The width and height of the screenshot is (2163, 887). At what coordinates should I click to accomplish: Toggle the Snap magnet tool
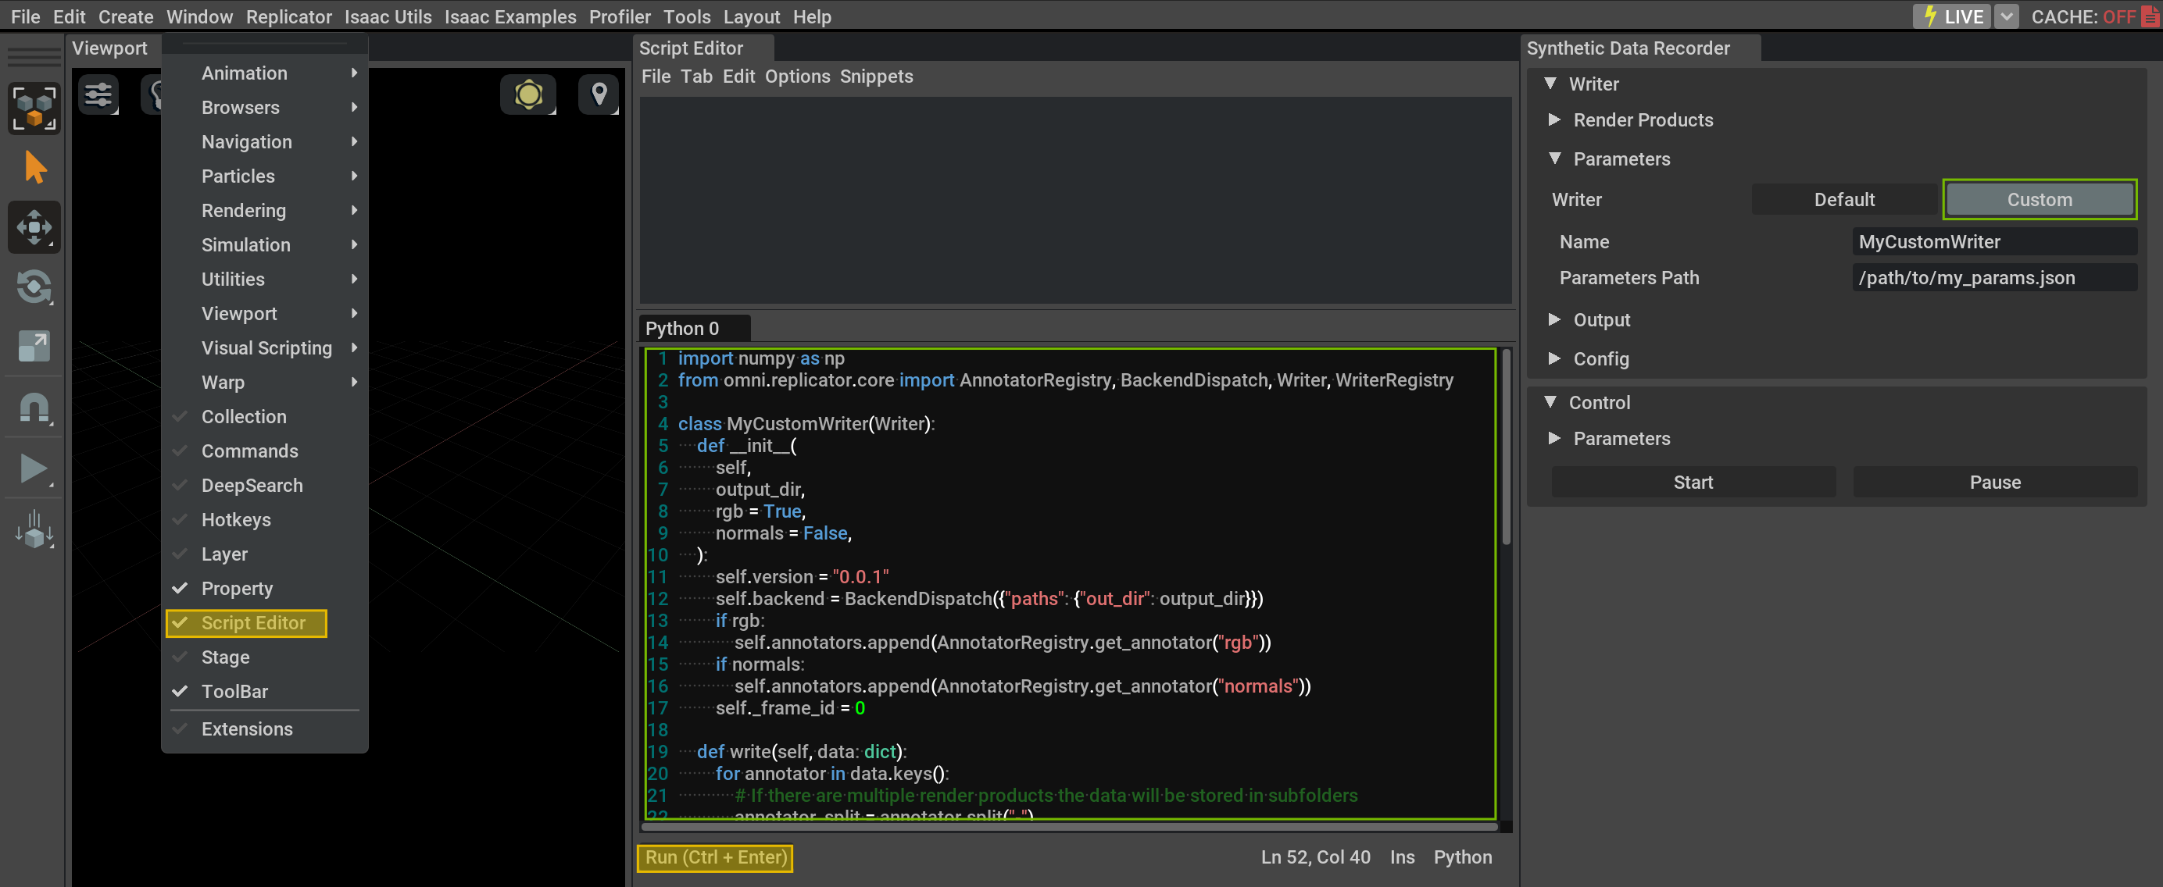pyautogui.click(x=34, y=407)
